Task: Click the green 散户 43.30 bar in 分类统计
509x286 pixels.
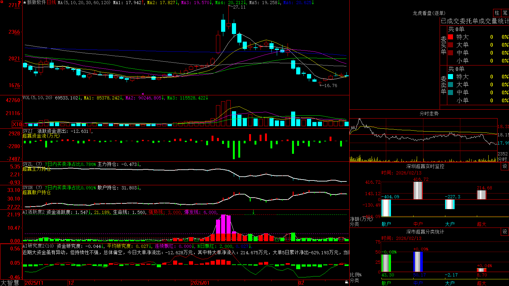Action: (x=386, y=263)
